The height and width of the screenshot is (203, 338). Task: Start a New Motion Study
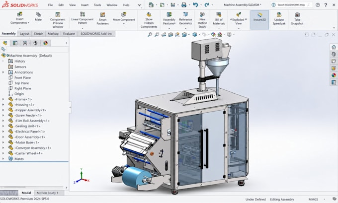202,20
